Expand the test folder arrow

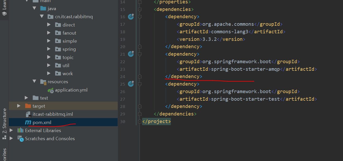pos(26,98)
